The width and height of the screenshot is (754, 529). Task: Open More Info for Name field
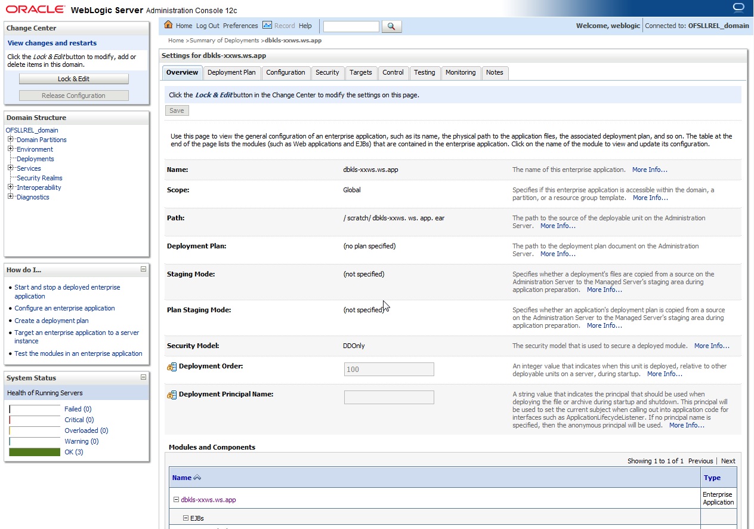point(650,170)
